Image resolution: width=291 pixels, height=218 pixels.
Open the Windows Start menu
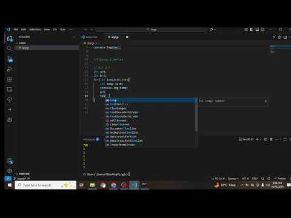point(9,185)
